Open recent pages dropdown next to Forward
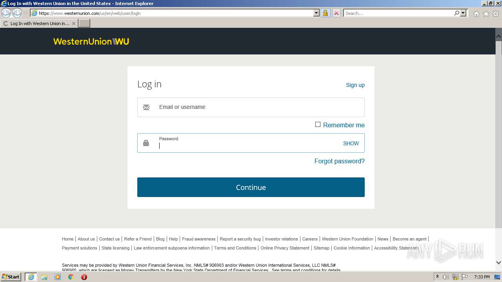 (x=25, y=13)
